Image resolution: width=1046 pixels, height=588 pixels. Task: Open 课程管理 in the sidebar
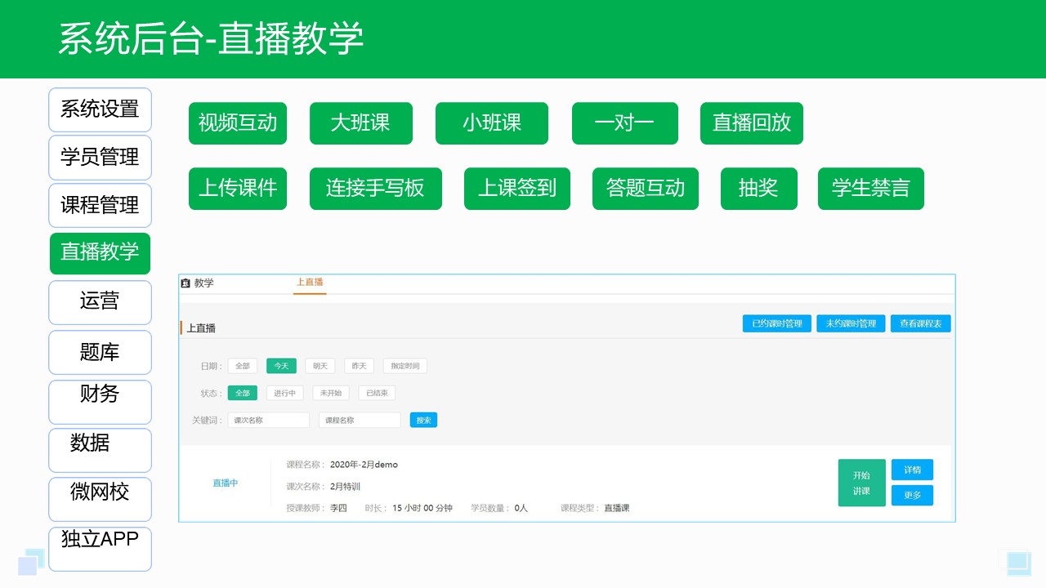pyautogui.click(x=100, y=206)
